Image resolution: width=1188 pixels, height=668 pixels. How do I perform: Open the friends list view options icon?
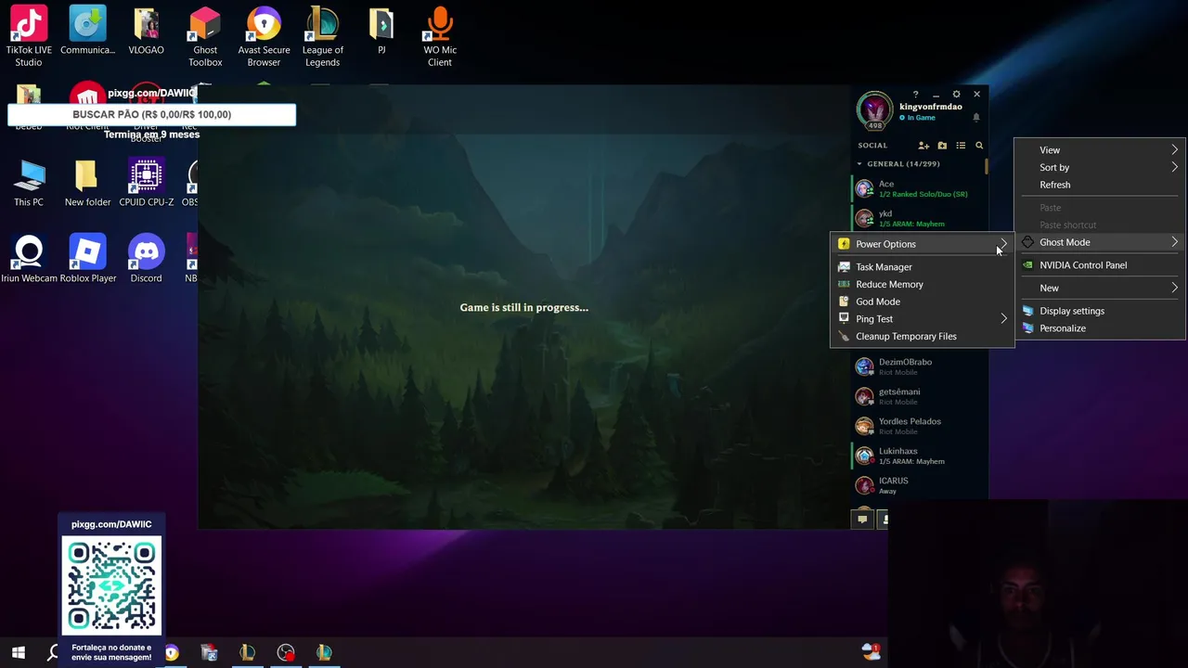(961, 146)
